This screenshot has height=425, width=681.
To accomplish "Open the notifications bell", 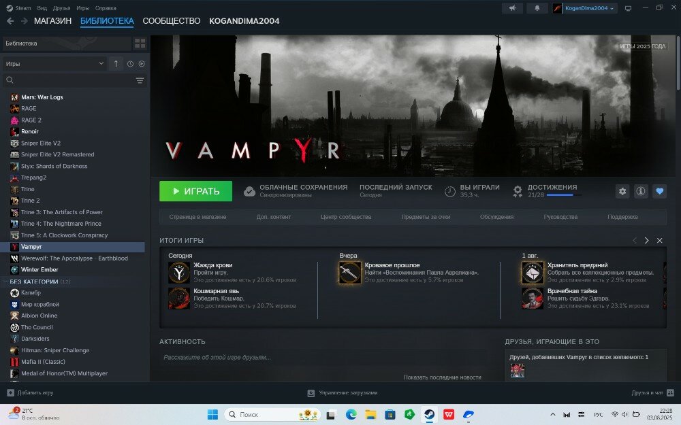I will point(537,8).
